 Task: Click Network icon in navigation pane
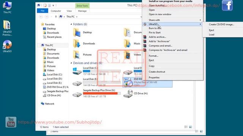pyautogui.click(x=43, y=104)
